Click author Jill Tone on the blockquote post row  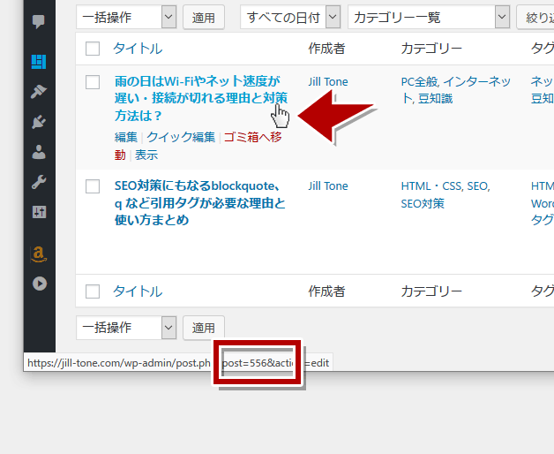[x=328, y=185]
